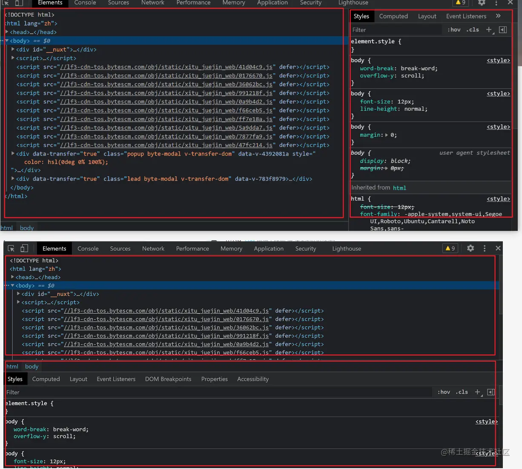
Task: Expand div id __nuxt in top DOM tree
Action: point(13,49)
